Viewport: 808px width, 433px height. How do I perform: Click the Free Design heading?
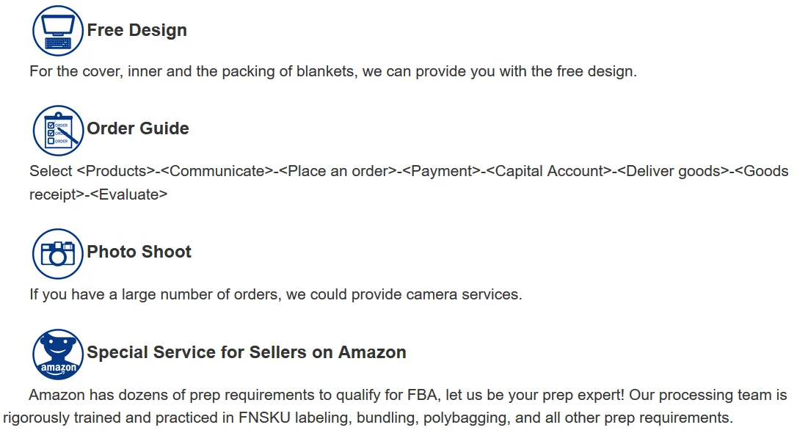137,30
